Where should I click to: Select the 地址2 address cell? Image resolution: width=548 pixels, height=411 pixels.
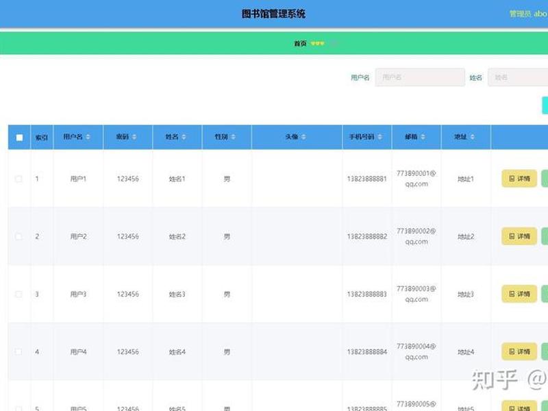click(x=466, y=236)
